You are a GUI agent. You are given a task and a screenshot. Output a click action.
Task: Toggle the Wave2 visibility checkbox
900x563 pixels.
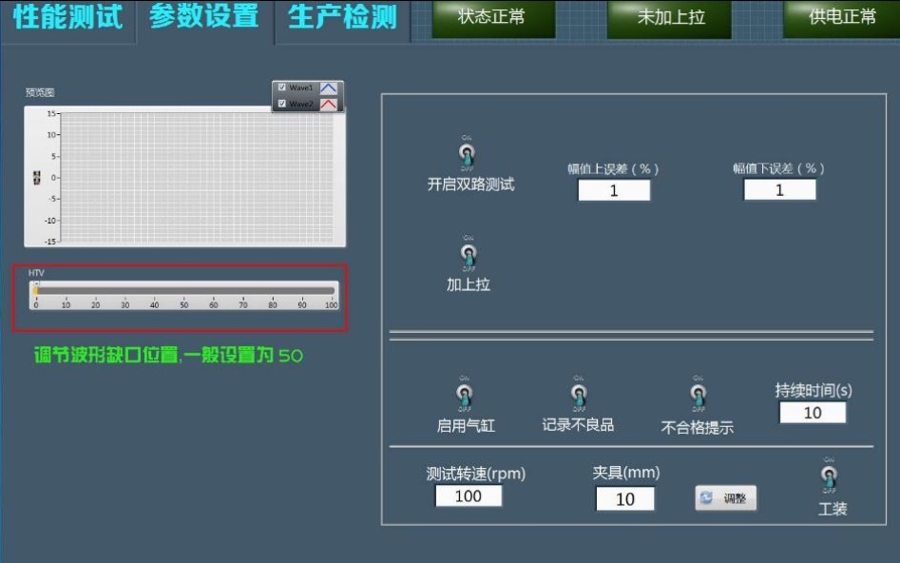tap(282, 104)
